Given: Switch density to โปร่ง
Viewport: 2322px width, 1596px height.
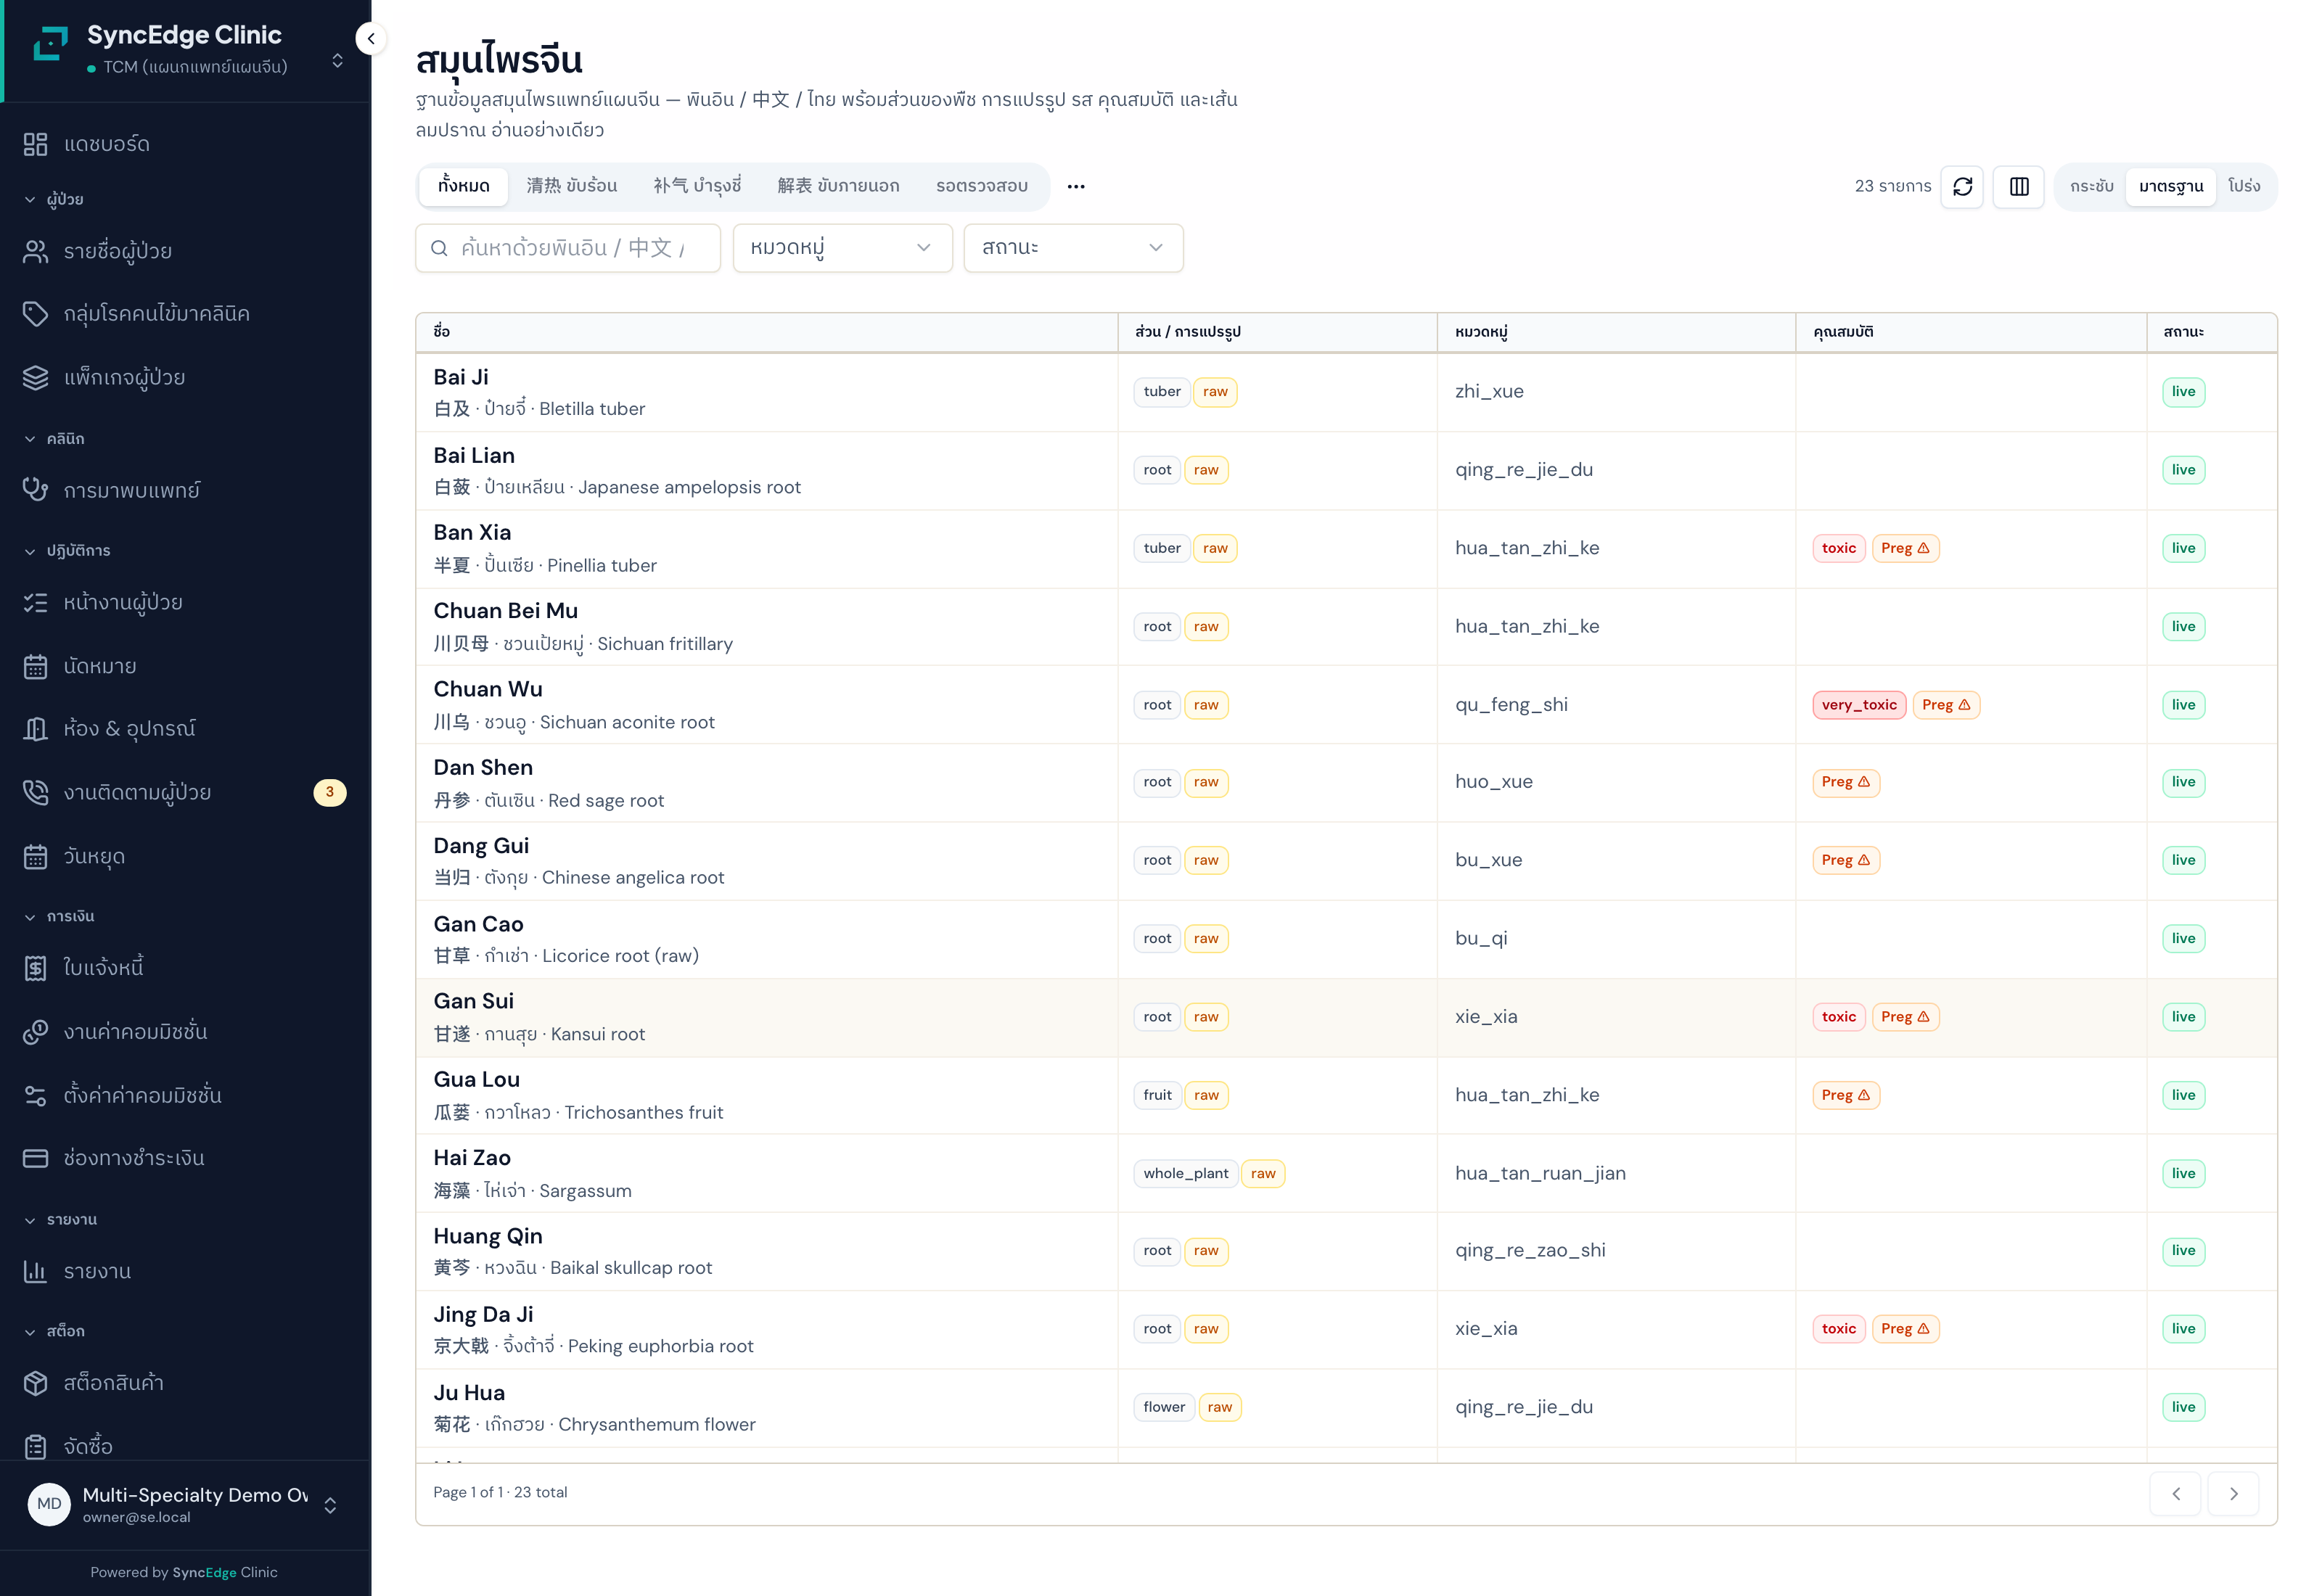Looking at the screenshot, I should coord(2244,187).
